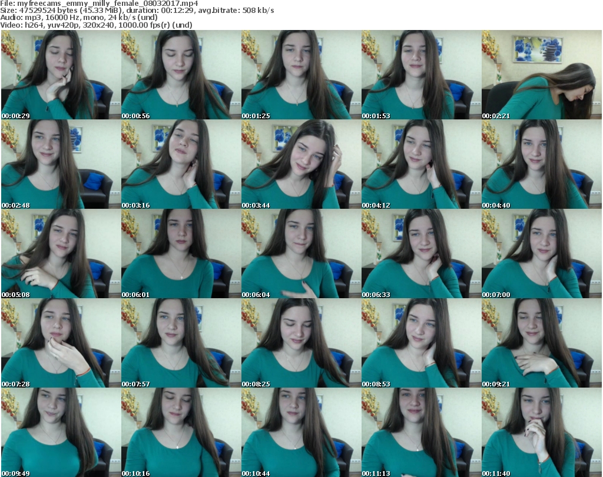Click the frame marked 00:09:21
Image resolution: width=603 pixels, height=477 pixels.
pyautogui.click(x=542, y=343)
